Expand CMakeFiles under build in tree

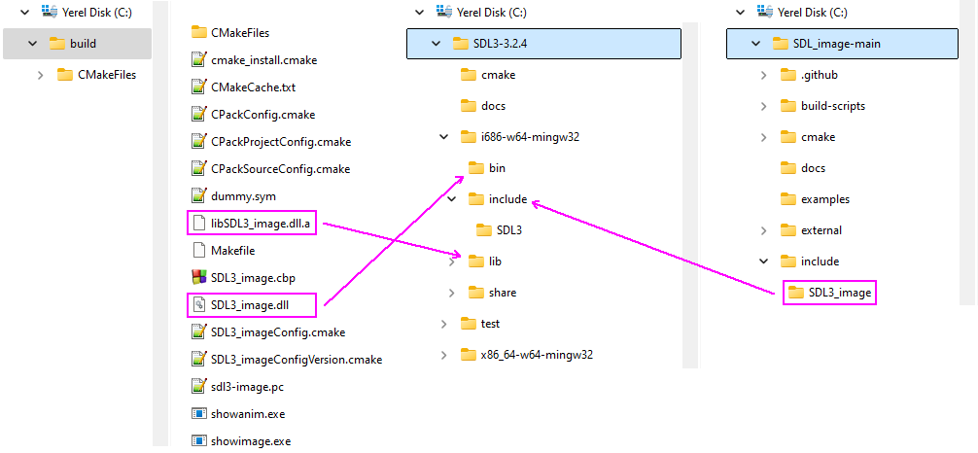41,75
